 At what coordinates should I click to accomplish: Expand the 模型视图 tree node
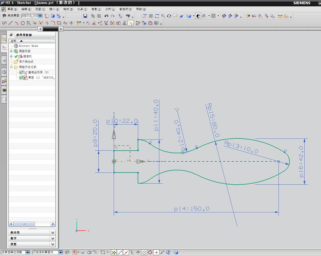(11, 51)
